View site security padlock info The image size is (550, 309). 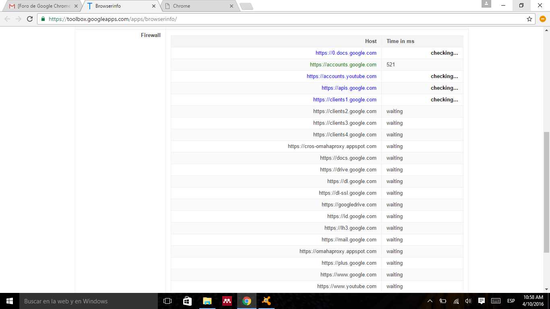(43, 19)
